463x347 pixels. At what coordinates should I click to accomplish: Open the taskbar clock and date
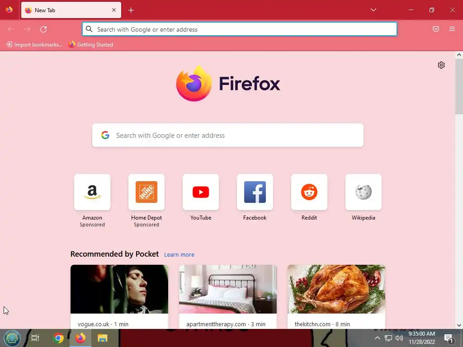point(422,338)
